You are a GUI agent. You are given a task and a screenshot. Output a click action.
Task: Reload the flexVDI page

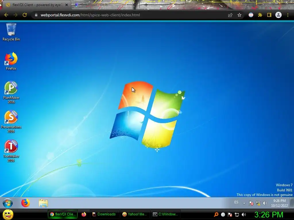click(25, 15)
